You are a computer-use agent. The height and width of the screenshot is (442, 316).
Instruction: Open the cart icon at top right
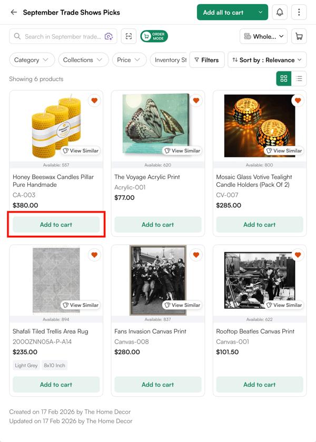(299, 36)
